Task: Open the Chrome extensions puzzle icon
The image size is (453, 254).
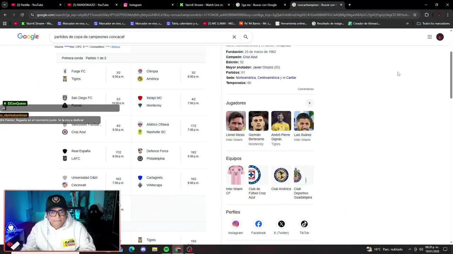Action: 426,15
